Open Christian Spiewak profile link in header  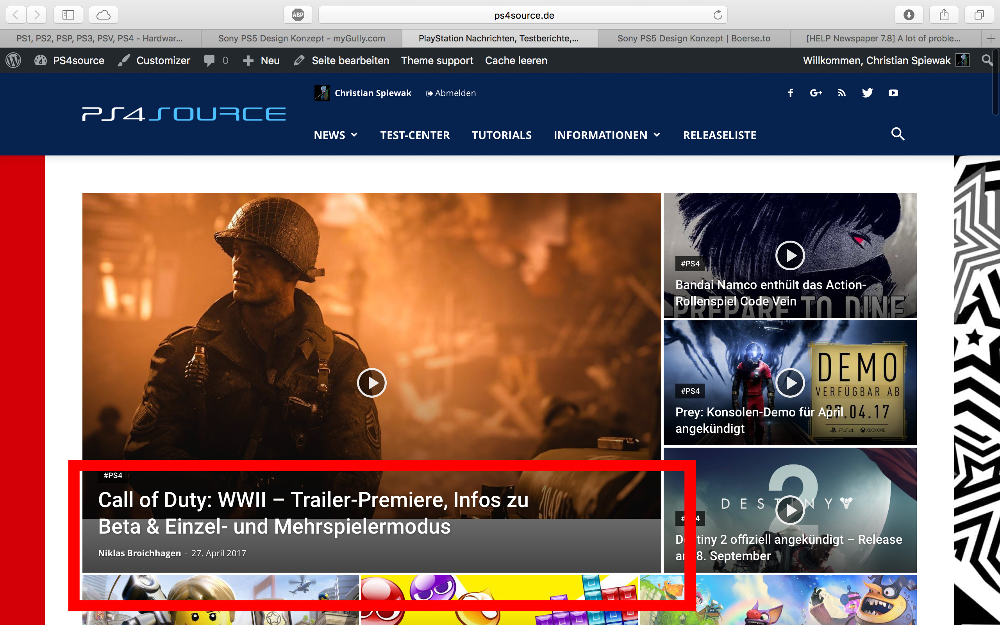373,93
